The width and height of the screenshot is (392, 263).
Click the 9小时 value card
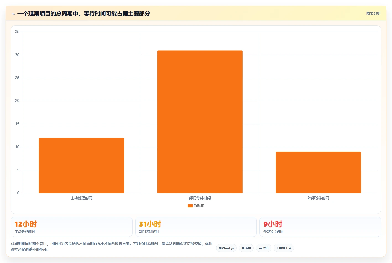pyautogui.click(x=320, y=227)
